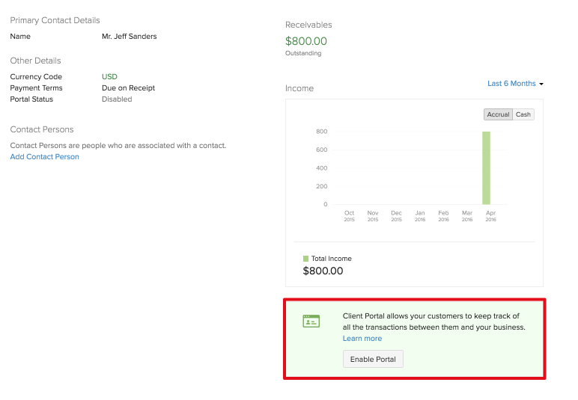Click the Client Portal card icon
The image size is (578, 400).
311,321
